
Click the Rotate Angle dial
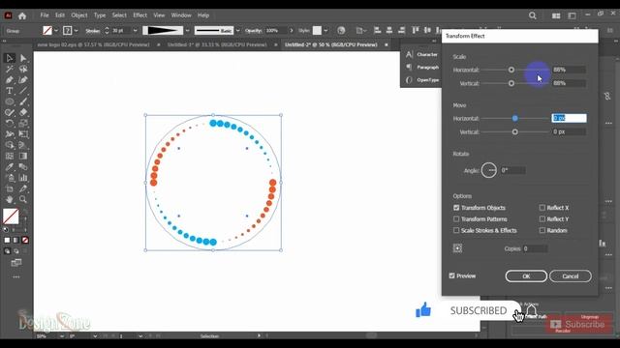(x=489, y=170)
